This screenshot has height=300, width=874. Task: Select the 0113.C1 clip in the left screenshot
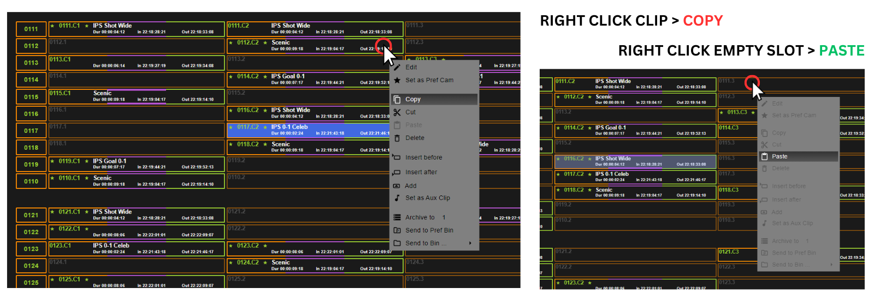(x=137, y=63)
